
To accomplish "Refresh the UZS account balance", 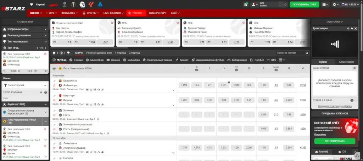I will pos(285,4).
